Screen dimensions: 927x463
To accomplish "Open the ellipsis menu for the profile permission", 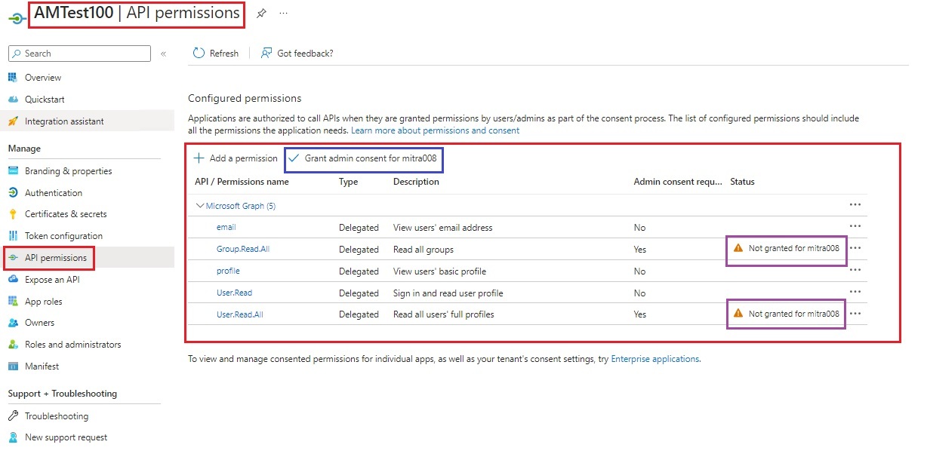I will (855, 270).
